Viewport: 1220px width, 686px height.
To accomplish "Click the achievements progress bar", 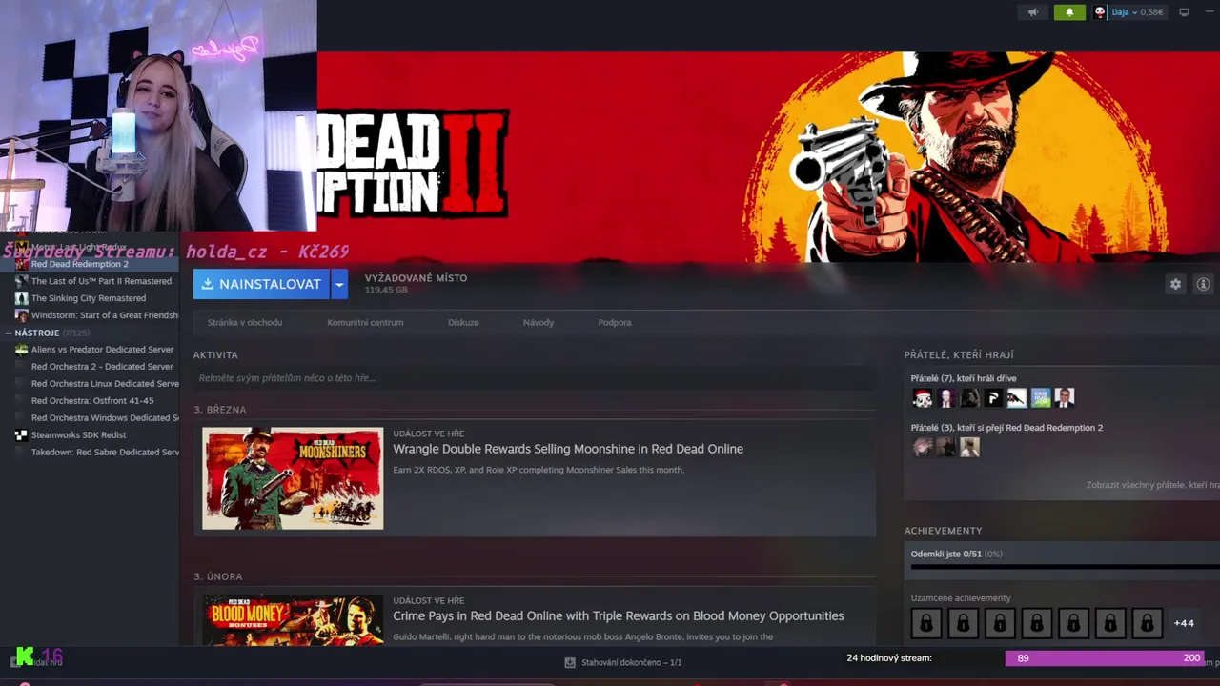I will click(1065, 567).
